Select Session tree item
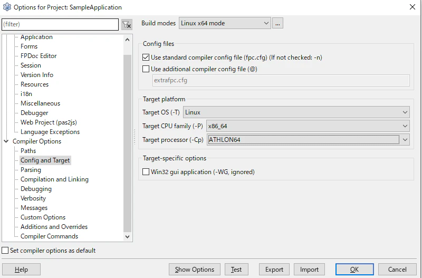Screen dimensions: 422x278 tap(31, 65)
